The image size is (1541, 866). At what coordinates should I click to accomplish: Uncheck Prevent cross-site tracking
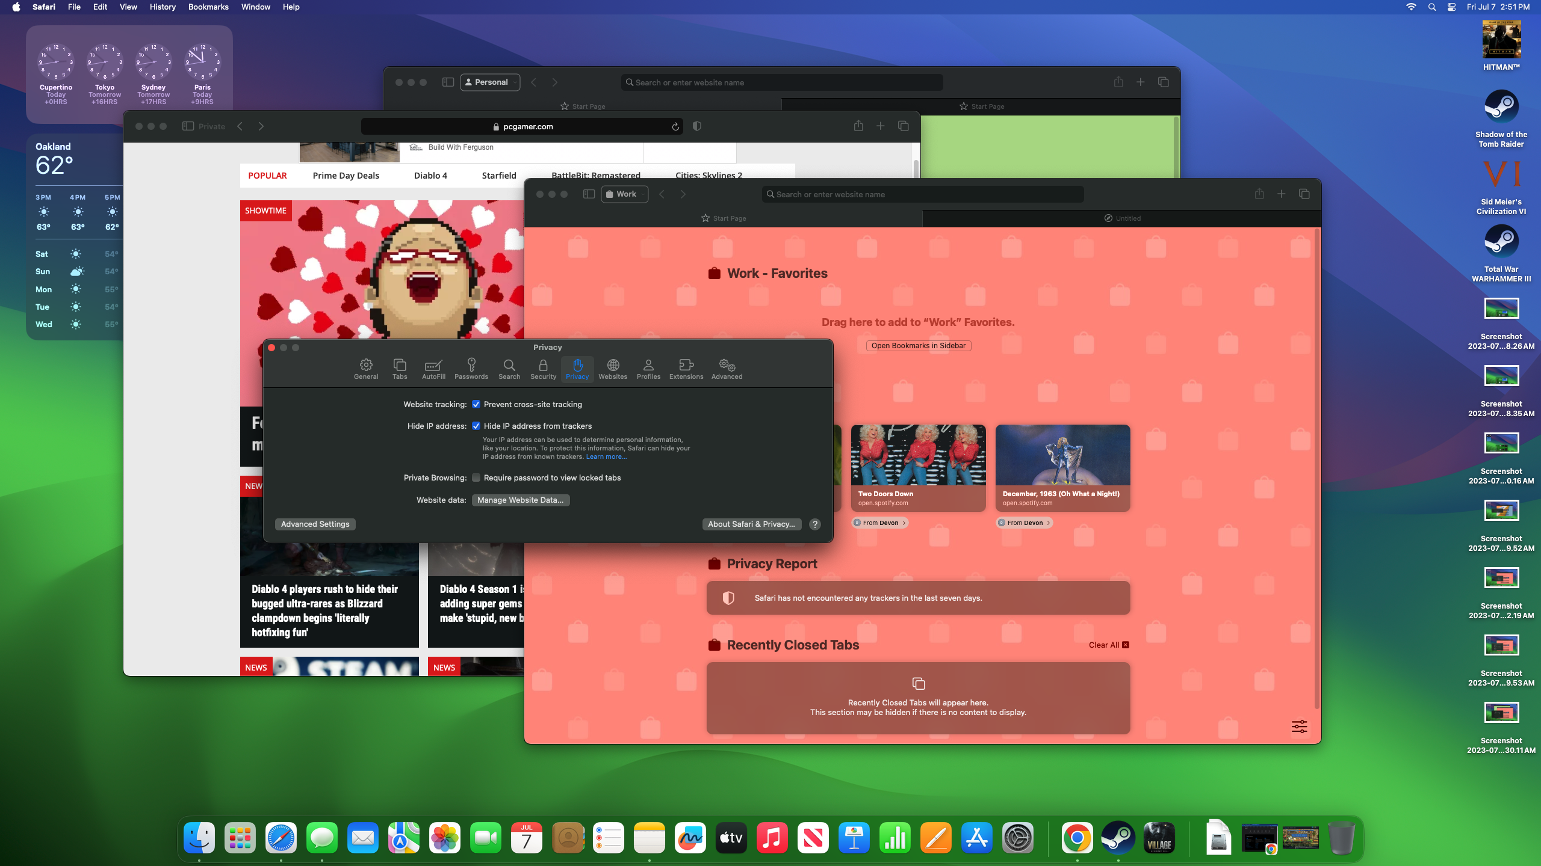coord(476,404)
